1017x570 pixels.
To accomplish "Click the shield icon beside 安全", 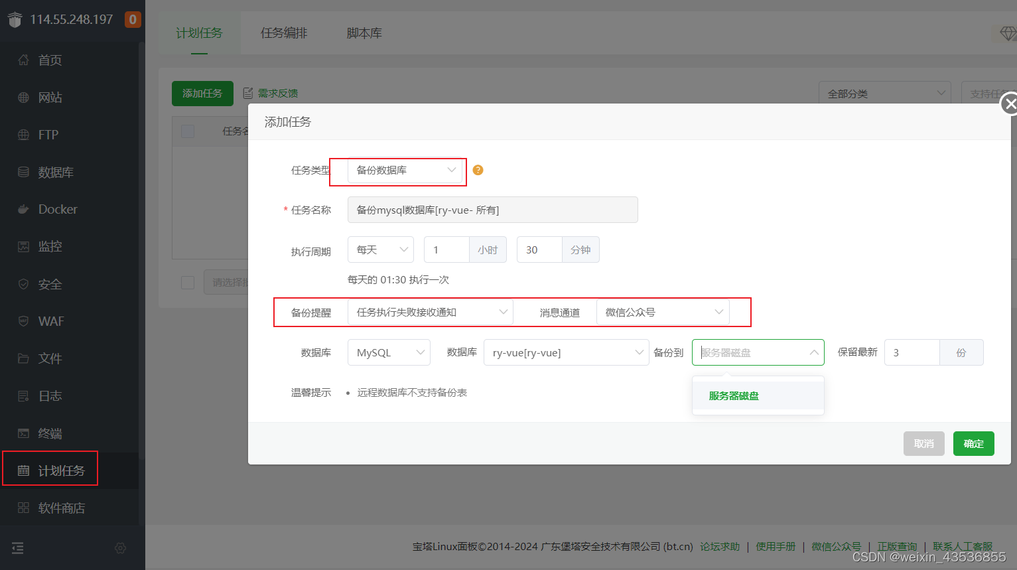I will 23,284.
